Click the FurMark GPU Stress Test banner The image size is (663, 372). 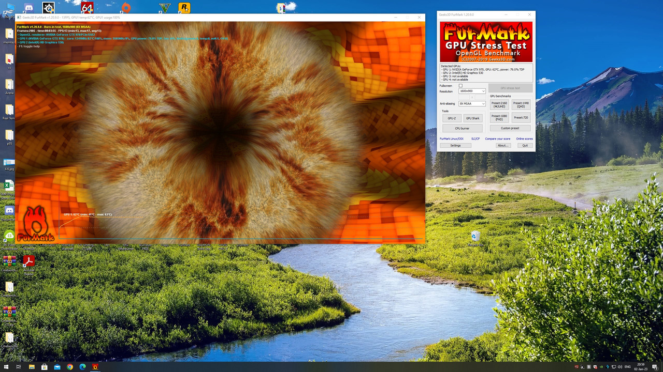486,41
